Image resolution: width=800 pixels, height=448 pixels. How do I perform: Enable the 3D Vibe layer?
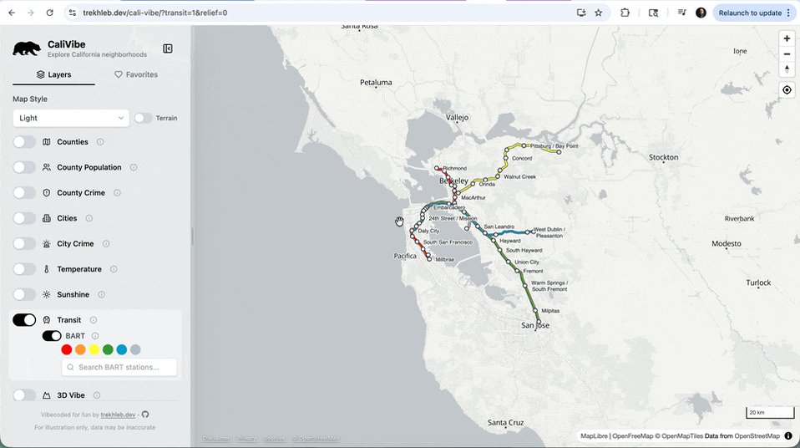tap(24, 395)
